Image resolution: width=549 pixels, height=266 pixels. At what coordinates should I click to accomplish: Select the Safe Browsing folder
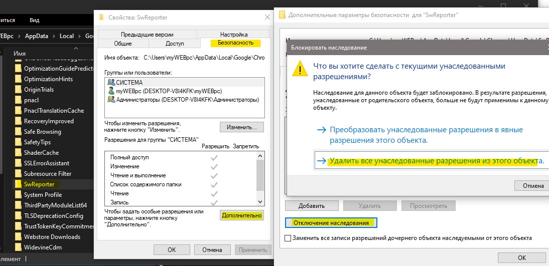click(x=42, y=131)
